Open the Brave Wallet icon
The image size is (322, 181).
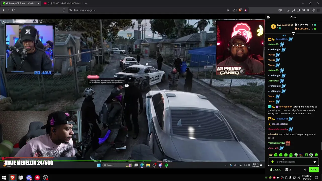pos(303,10)
